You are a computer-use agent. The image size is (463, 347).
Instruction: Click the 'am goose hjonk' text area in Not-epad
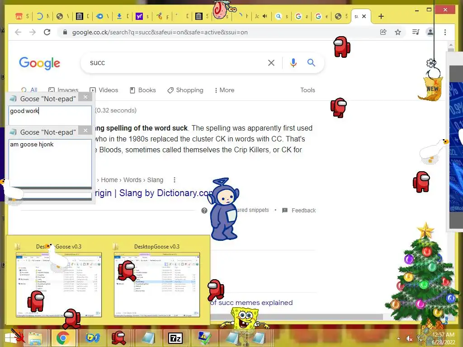(50, 163)
